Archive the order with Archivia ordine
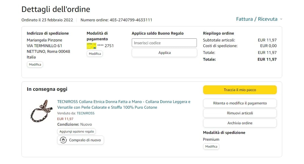The width and height of the screenshot is (304, 164). coord(240,123)
